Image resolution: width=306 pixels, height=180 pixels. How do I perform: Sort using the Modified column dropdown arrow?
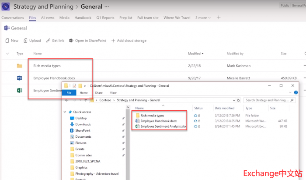click(202, 54)
